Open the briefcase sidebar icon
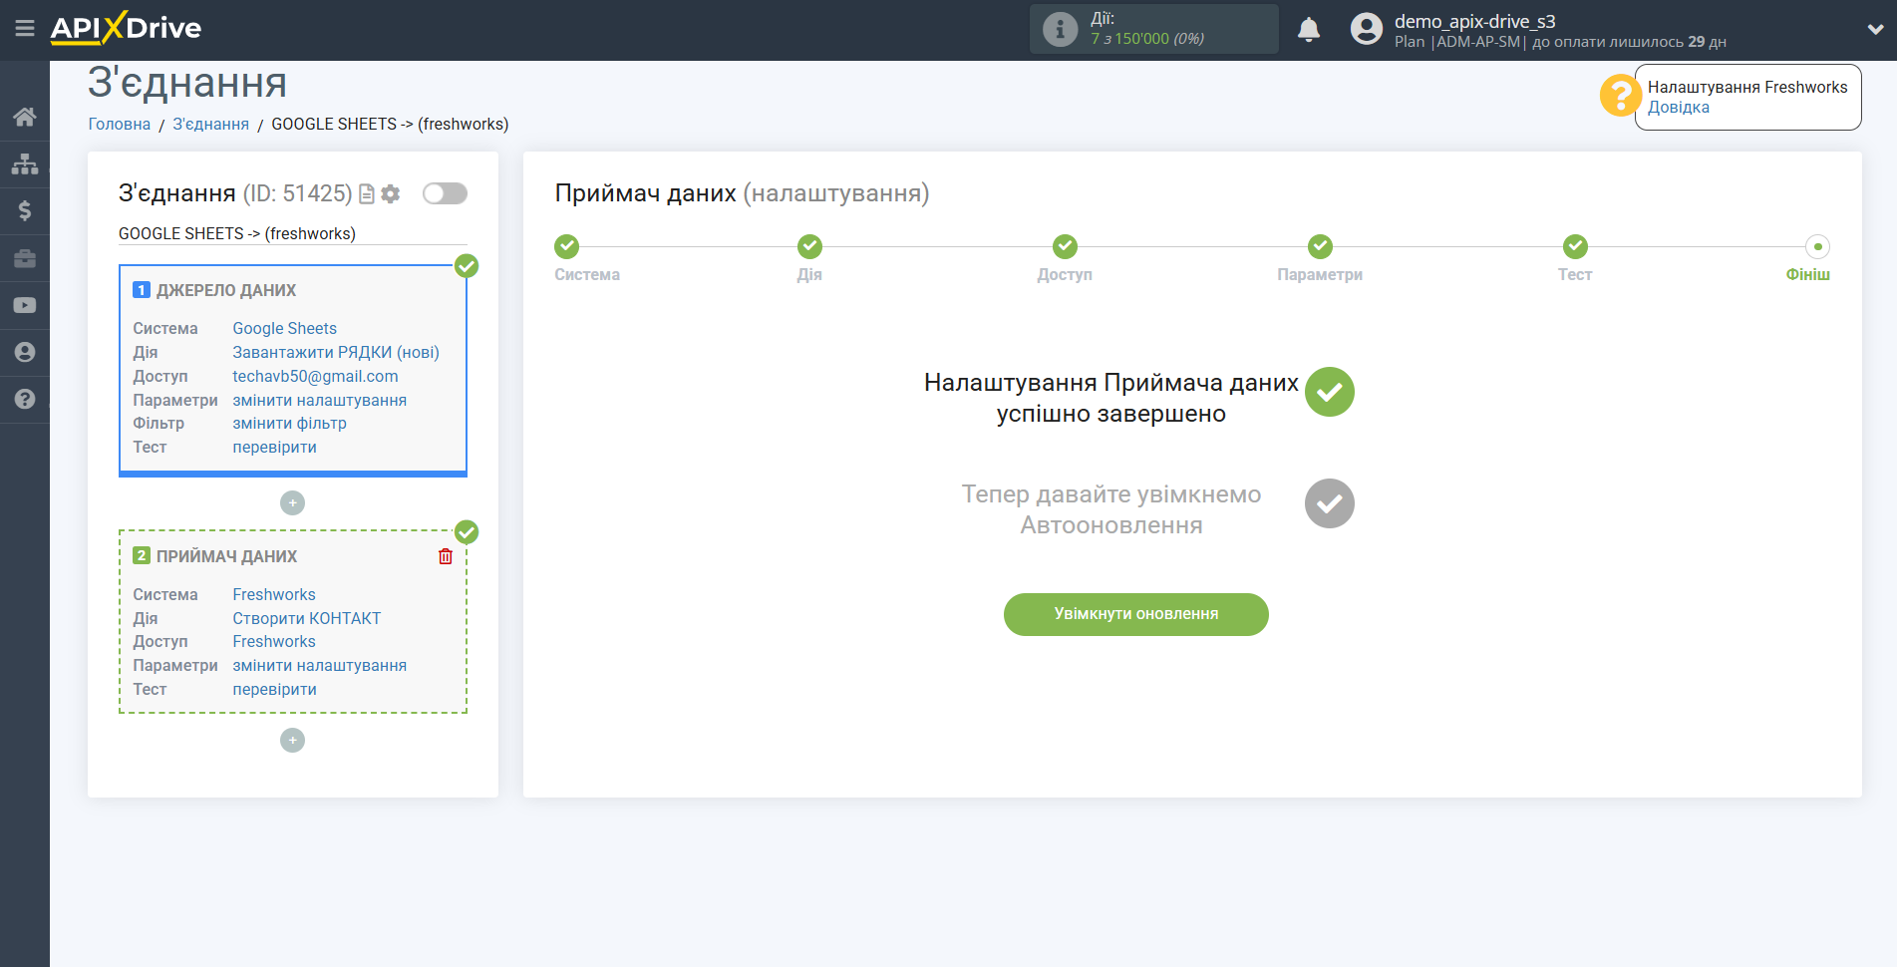The width and height of the screenshot is (1897, 967). 25,258
